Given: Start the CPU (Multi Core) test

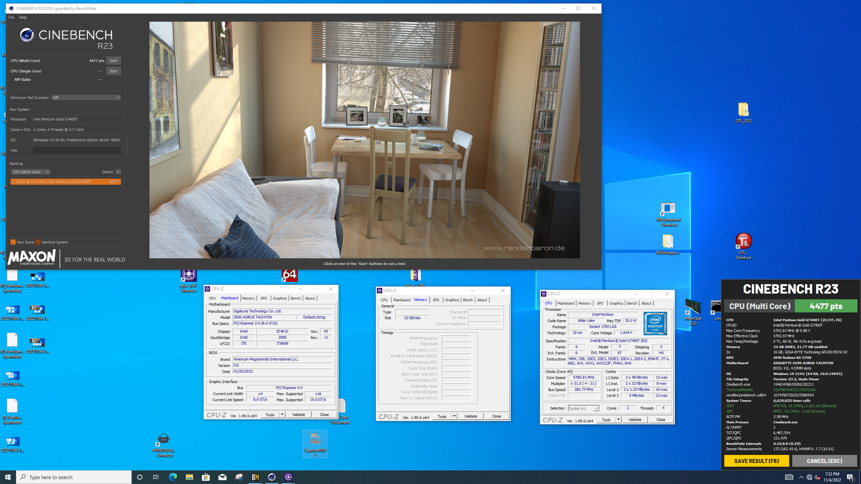Looking at the screenshot, I should click(x=113, y=60).
